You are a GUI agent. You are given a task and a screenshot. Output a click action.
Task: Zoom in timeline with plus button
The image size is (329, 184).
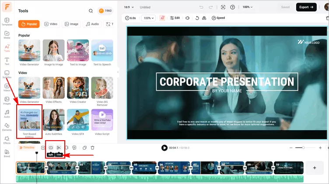pyautogui.click(x=320, y=148)
